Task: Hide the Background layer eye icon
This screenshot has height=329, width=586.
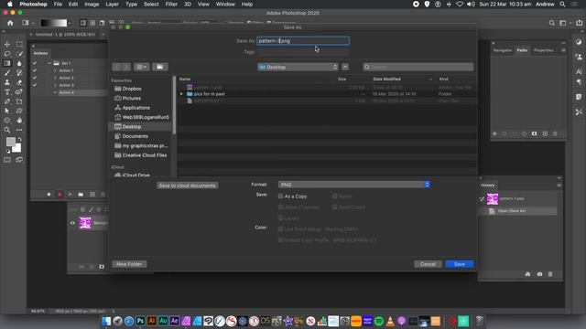Action: pyautogui.click(x=72, y=223)
